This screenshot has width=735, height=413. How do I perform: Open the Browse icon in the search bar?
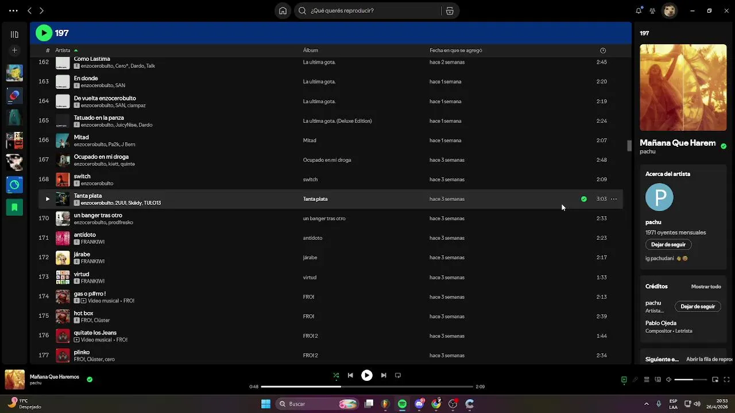tap(450, 10)
